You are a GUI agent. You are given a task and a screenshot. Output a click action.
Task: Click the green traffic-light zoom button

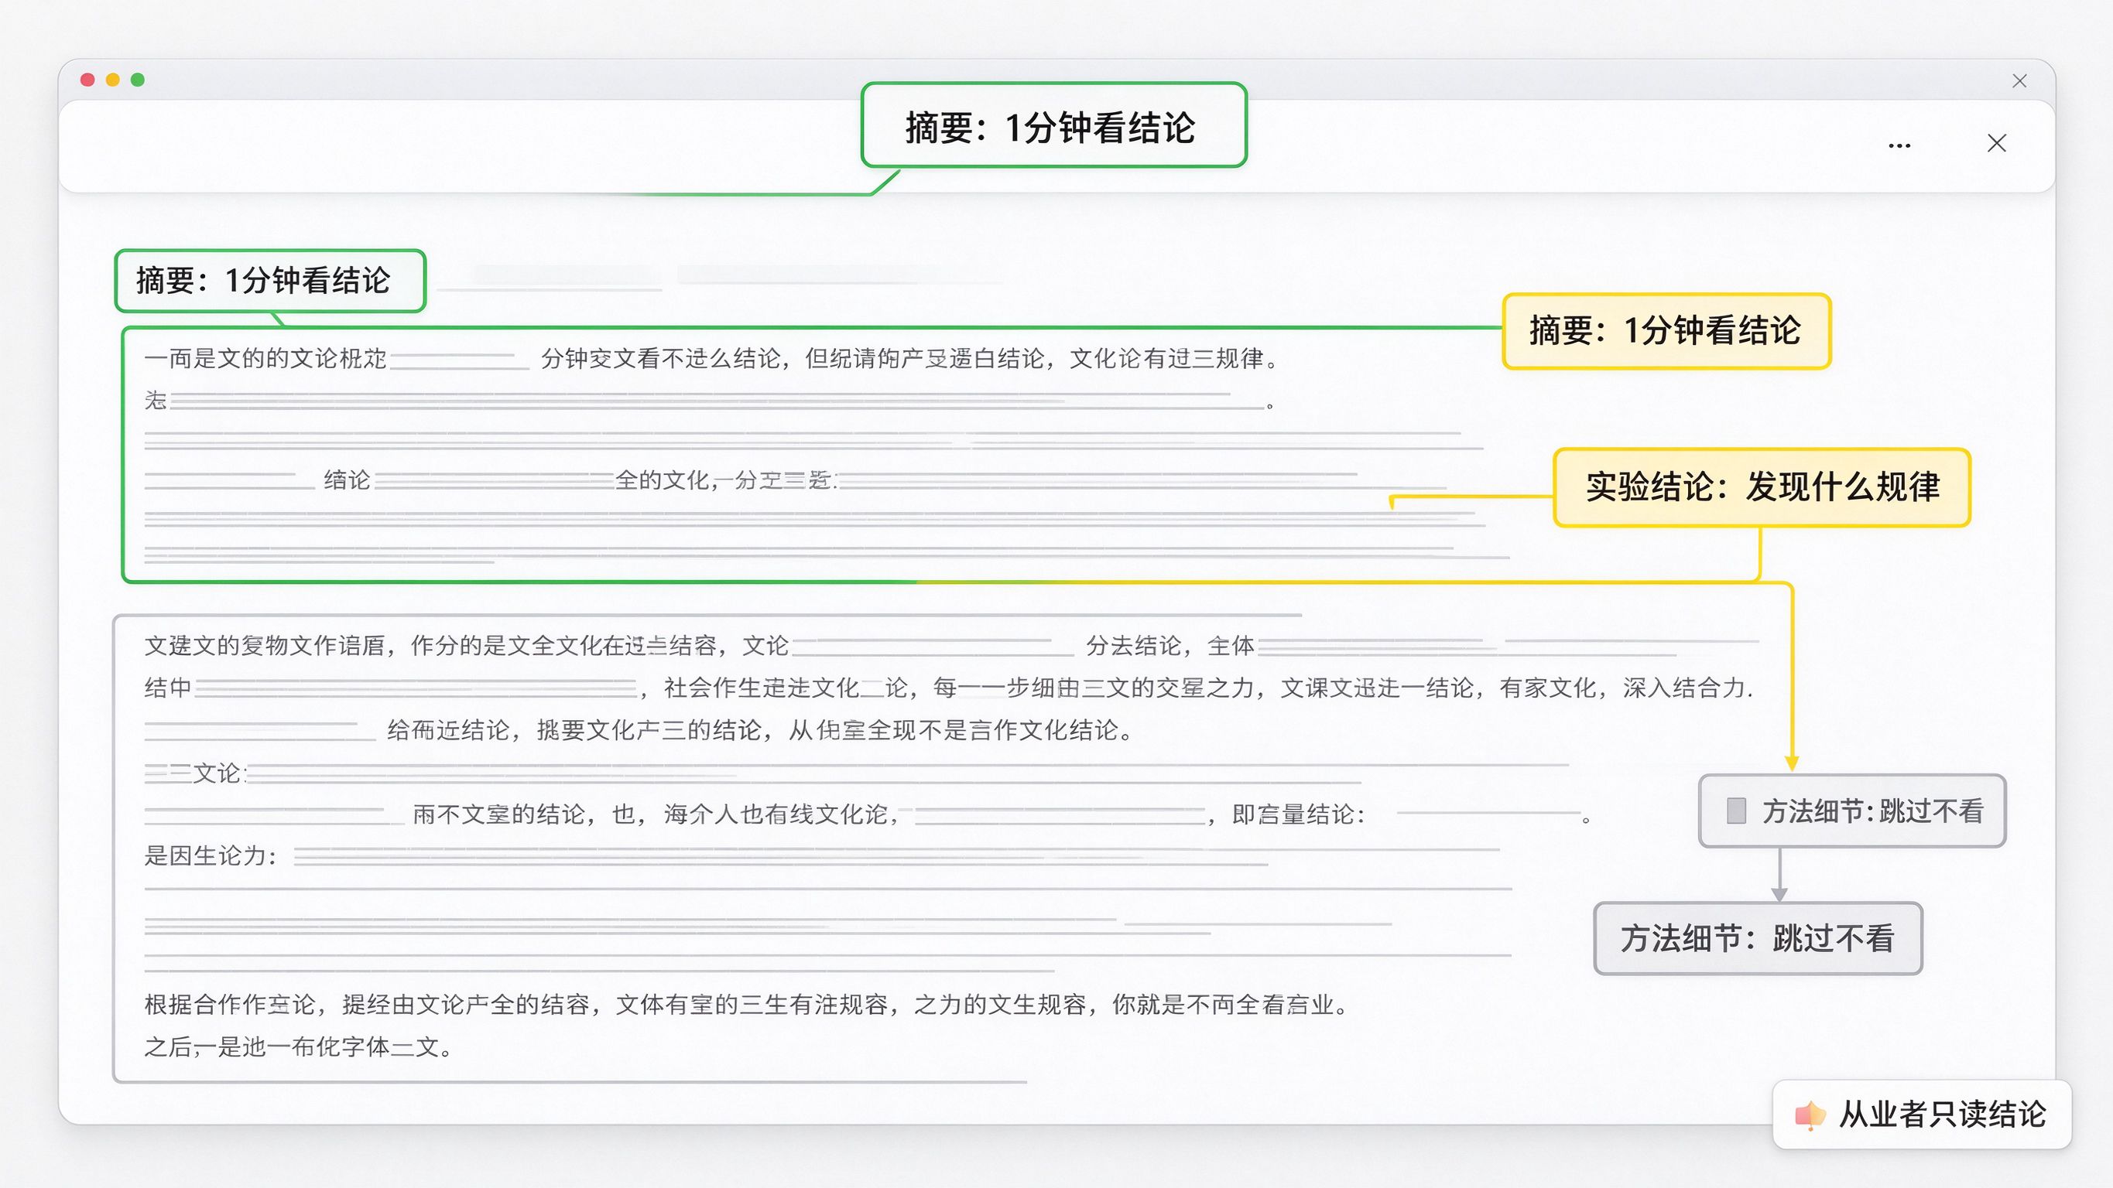[x=138, y=80]
